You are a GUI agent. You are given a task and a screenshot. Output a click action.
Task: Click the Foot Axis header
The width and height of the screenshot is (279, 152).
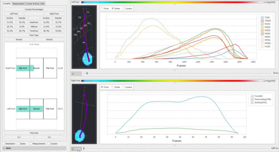tap(34, 133)
